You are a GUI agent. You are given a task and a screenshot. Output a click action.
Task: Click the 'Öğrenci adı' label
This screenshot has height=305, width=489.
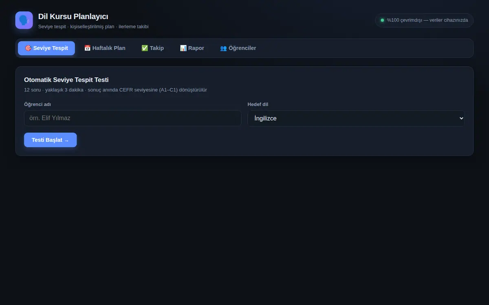pyautogui.click(x=37, y=105)
